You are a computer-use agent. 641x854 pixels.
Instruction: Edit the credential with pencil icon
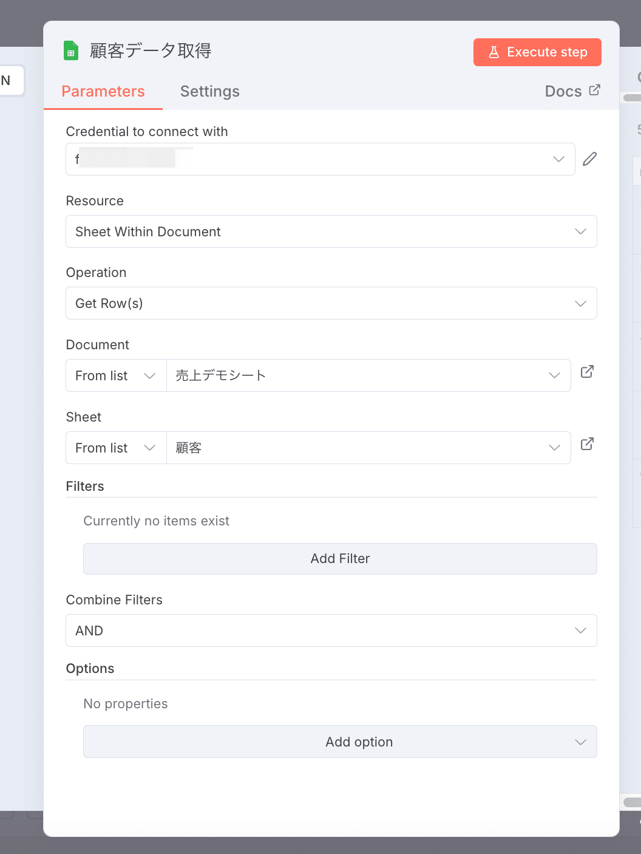[589, 159]
